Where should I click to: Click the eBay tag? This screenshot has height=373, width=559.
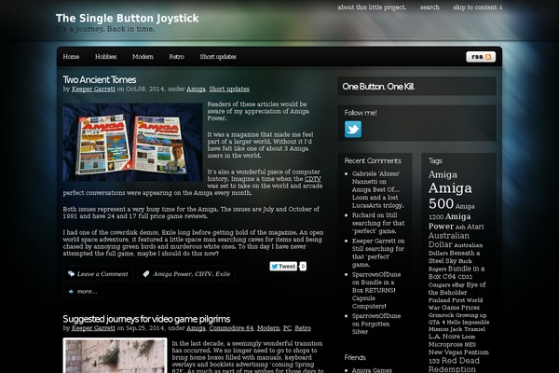(x=458, y=285)
